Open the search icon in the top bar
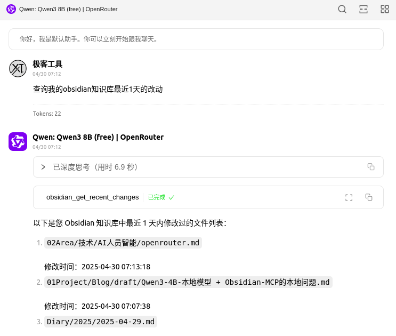 tap(342, 9)
